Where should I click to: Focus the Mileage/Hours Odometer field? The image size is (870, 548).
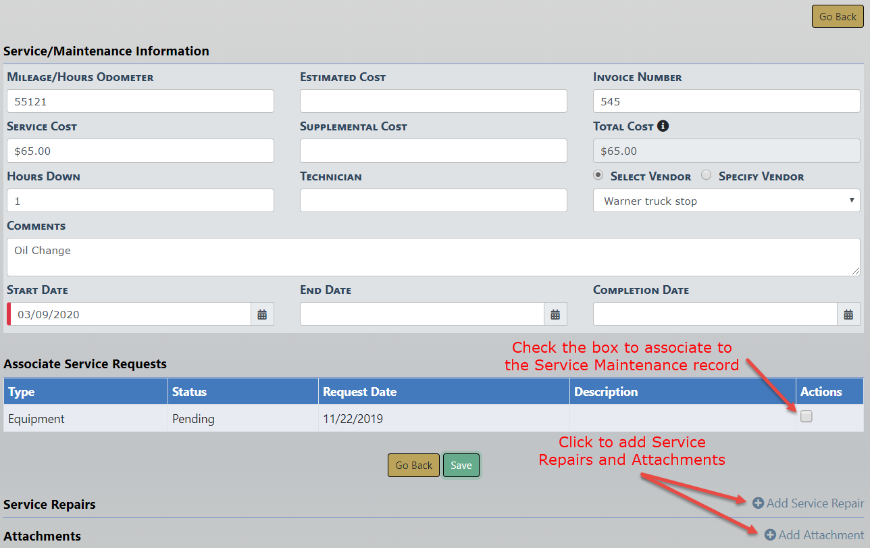(x=140, y=101)
